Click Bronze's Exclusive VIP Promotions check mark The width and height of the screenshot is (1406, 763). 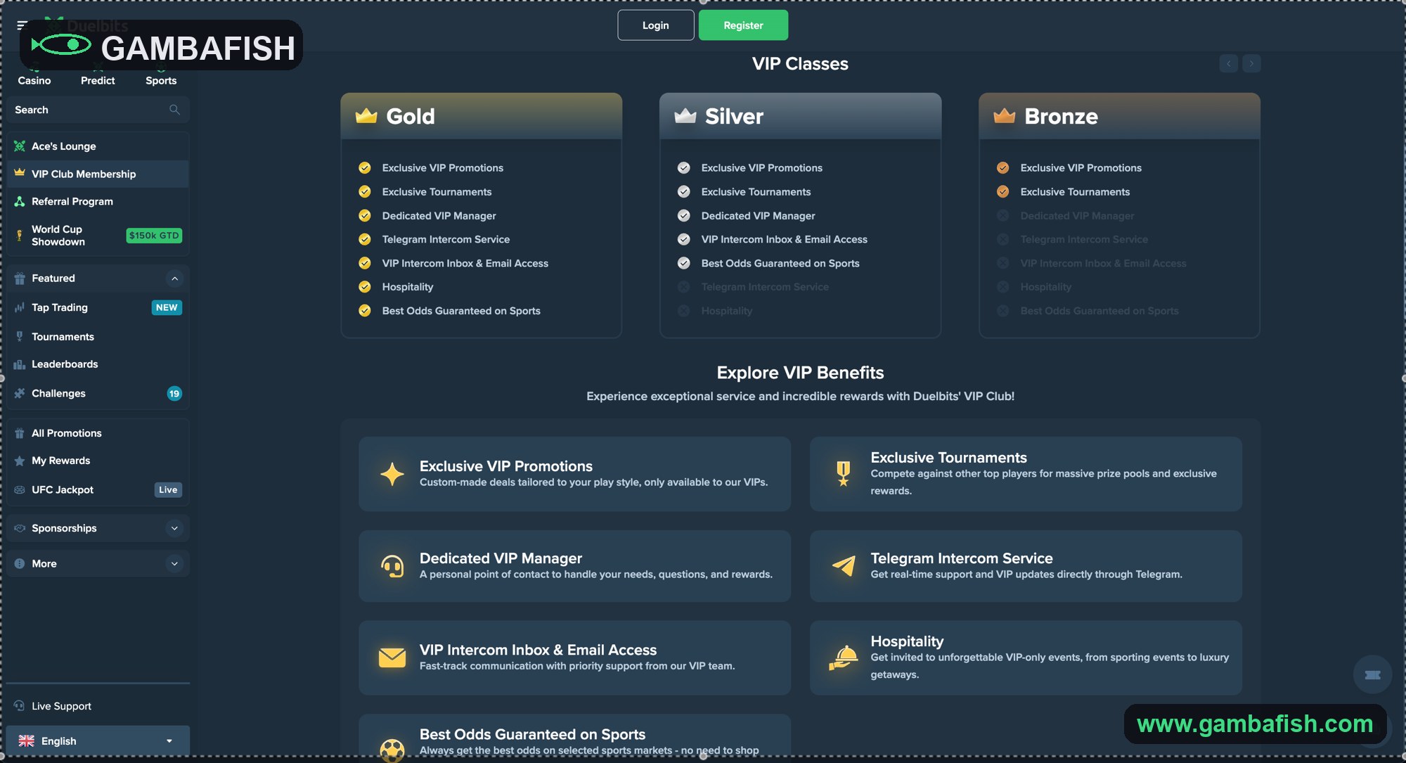[x=1003, y=167]
